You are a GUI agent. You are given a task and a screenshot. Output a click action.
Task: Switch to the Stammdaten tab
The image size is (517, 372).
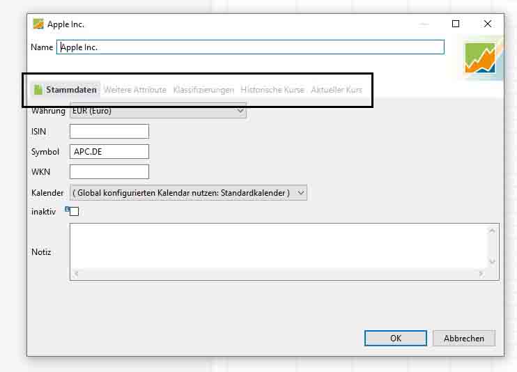click(65, 90)
